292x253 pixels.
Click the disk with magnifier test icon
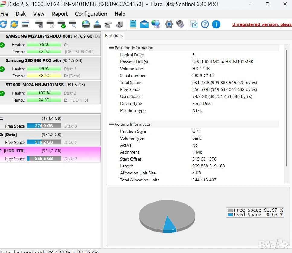(72, 24)
